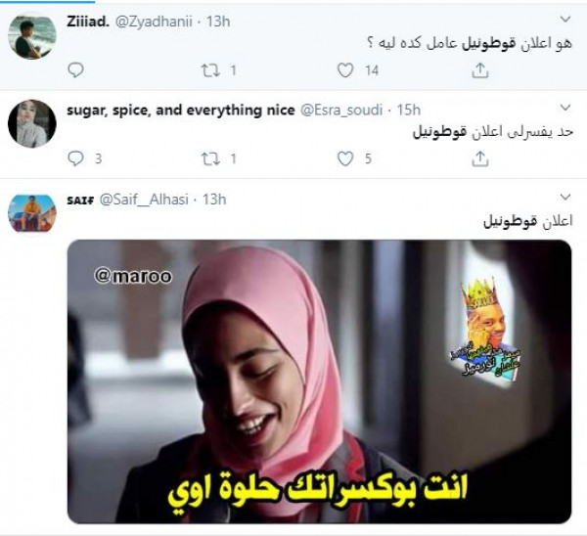The height and width of the screenshot is (536, 587).
Task: Share Esra_soudi's tweet
Action: point(480,158)
